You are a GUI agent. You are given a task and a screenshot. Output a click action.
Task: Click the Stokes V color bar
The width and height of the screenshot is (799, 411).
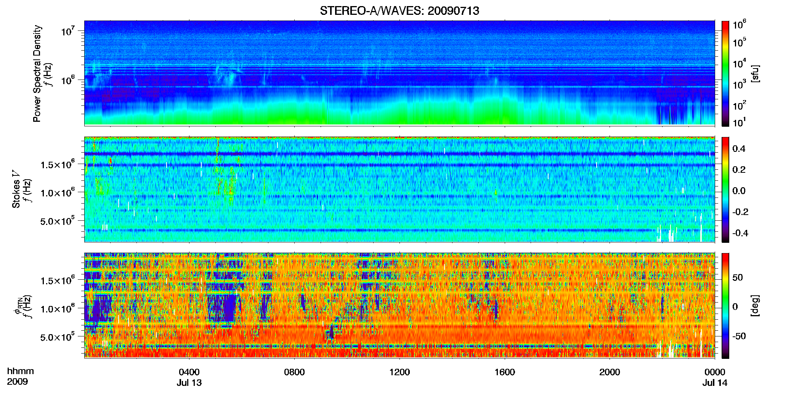pyautogui.click(x=725, y=190)
